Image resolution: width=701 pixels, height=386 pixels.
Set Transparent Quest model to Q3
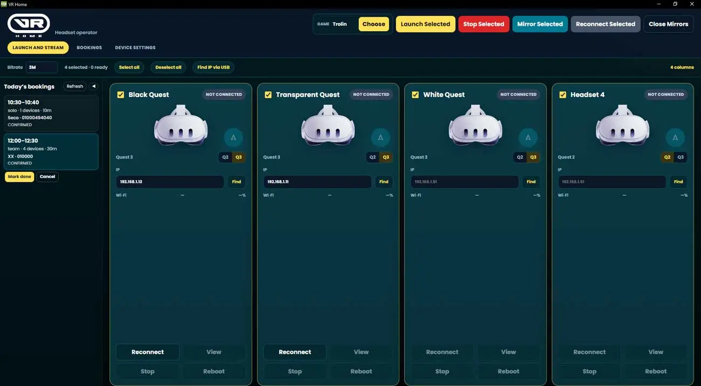[x=386, y=157]
